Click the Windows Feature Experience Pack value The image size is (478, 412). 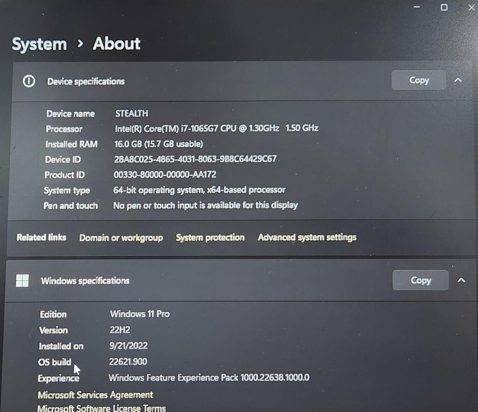tap(209, 378)
